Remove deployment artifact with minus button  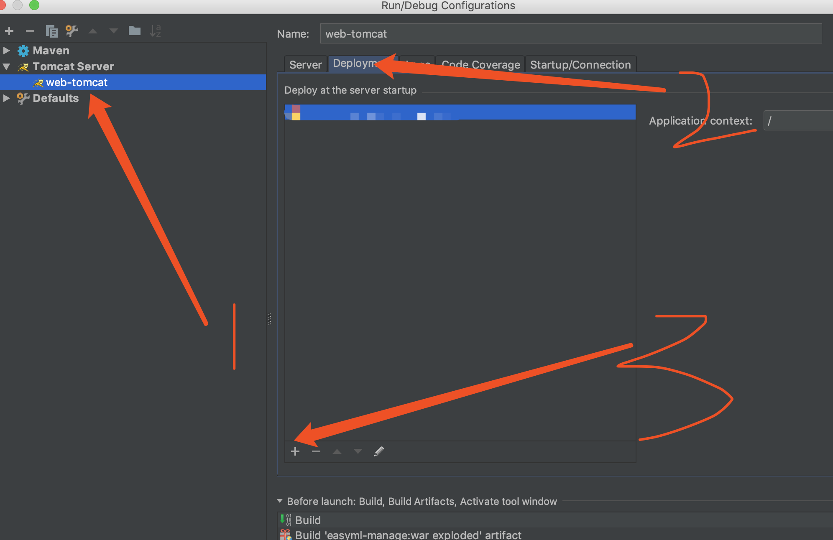pyautogui.click(x=316, y=451)
